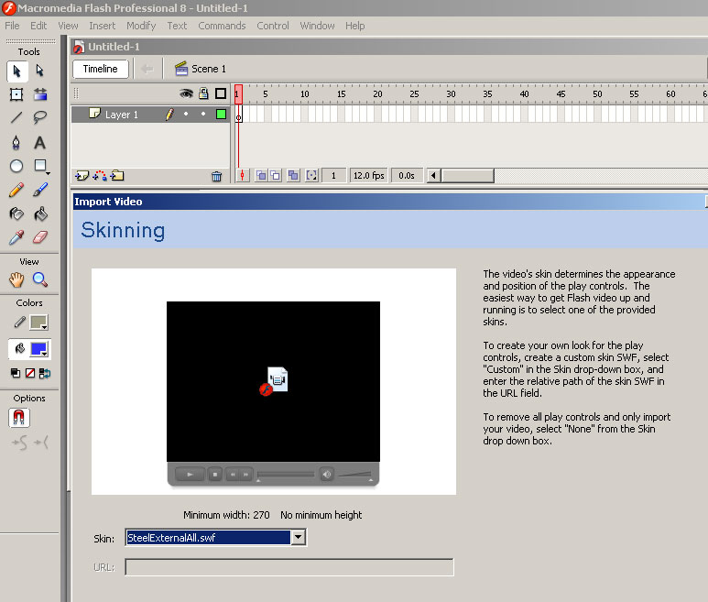Toggle show/hide all layers eye
The width and height of the screenshot is (708, 602).
(x=186, y=93)
